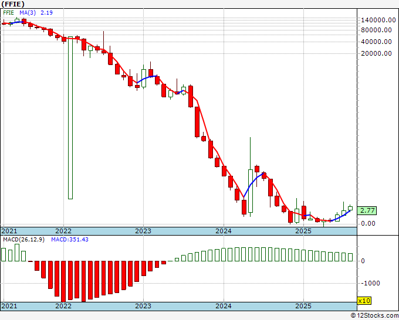Click the MACD(26,12,9) indicator label

click(x=23, y=240)
